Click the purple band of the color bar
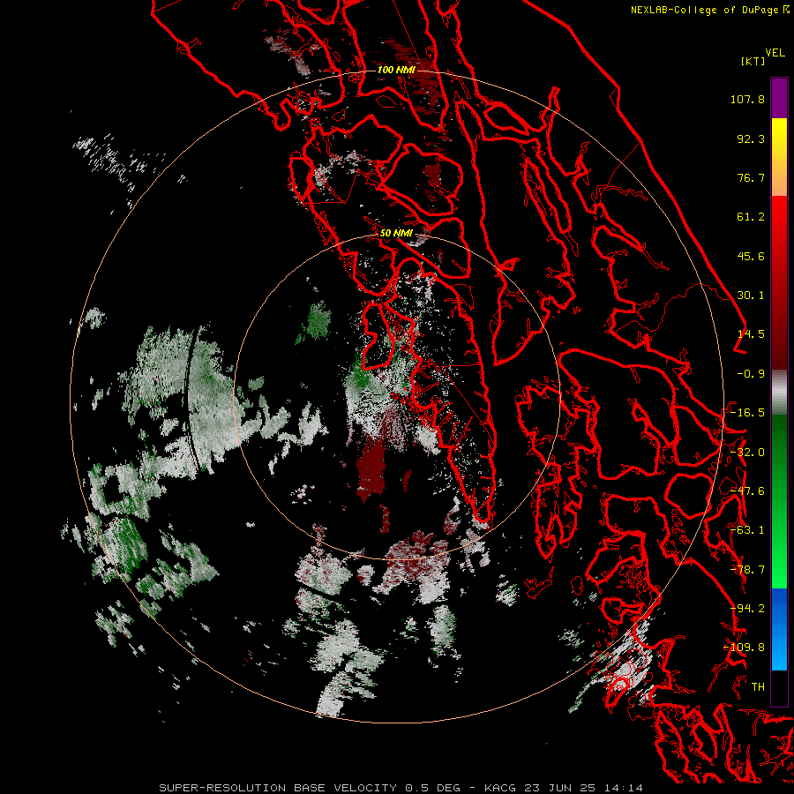Image resolution: width=794 pixels, height=794 pixels. (779, 98)
